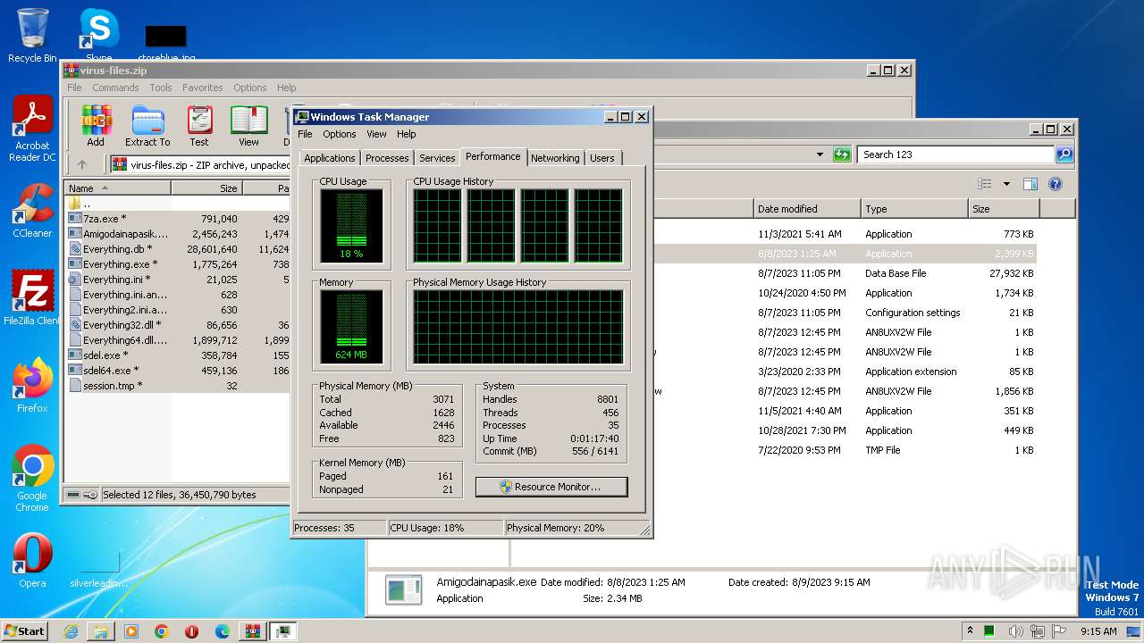Select the CCleaner desktop icon
This screenshot has width=1144, height=643.
click(x=32, y=211)
